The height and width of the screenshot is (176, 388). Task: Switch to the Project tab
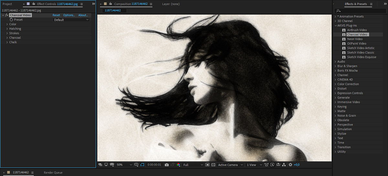pos(7,4)
